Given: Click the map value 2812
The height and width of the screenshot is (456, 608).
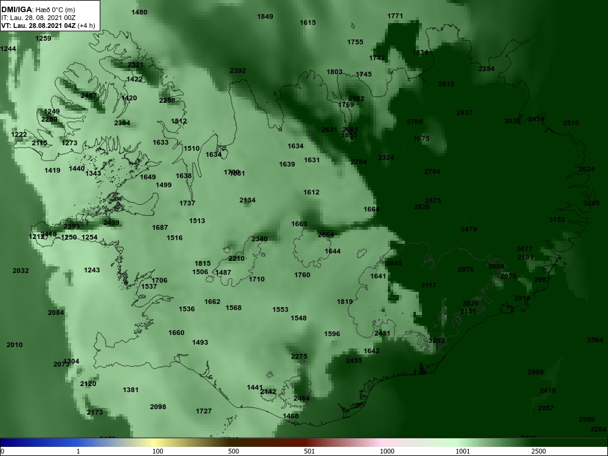Looking at the screenshot, I should pyautogui.click(x=446, y=84).
